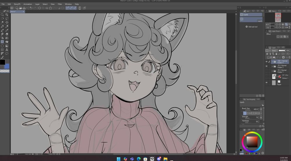Click zoom in icon in Navigator panel
291x161 pixels.
tap(280, 24)
